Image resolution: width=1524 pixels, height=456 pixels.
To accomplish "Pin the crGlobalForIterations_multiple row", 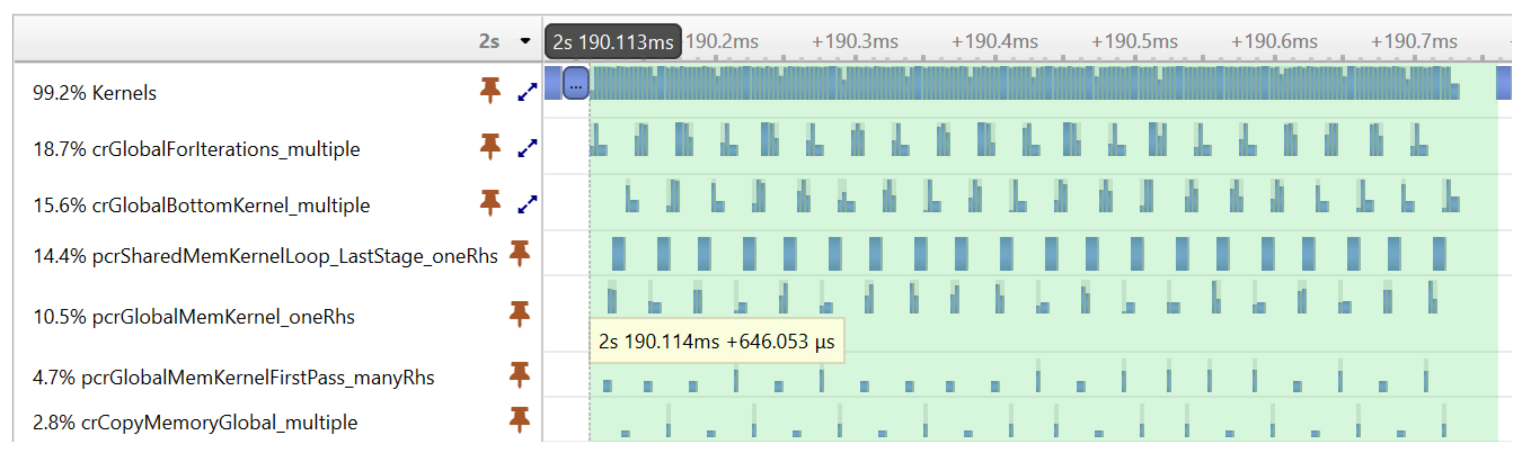I will [490, 146].
